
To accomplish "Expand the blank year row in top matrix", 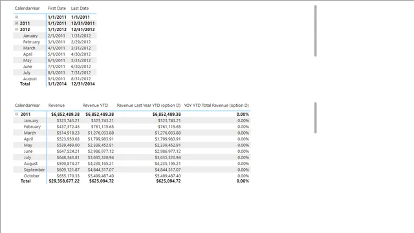I will [17, 17].
